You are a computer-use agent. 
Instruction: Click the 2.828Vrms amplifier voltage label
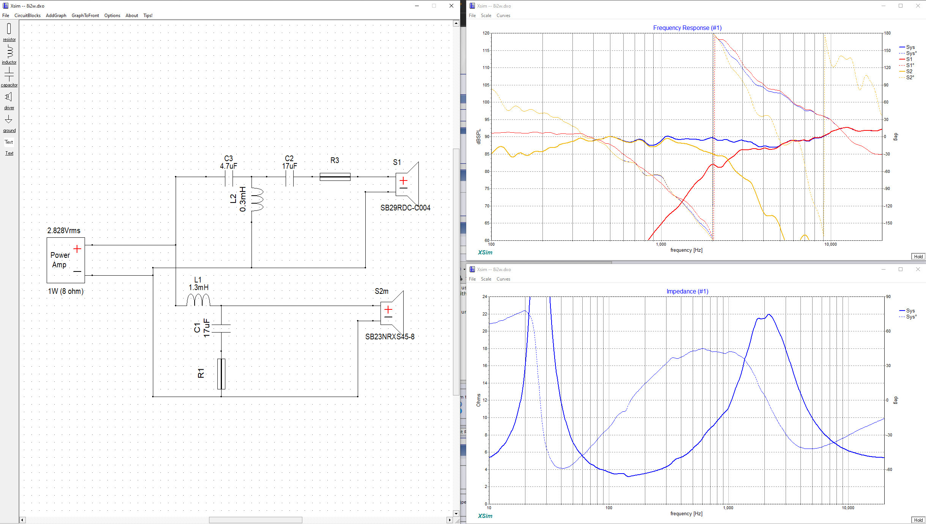64,231
